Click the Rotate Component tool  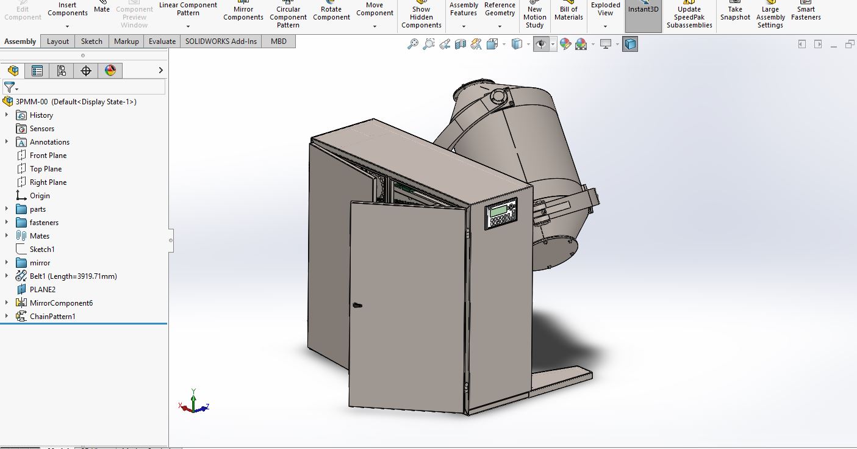point(332,12)
